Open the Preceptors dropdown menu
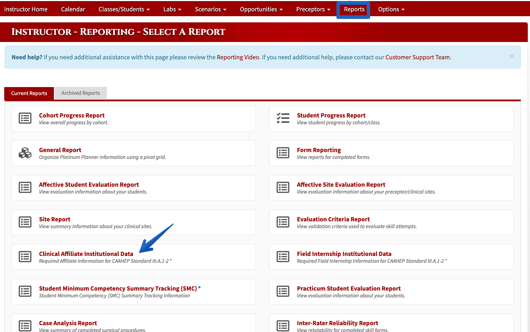Viewport: 530px width, 332px height. tap(313, 9)
